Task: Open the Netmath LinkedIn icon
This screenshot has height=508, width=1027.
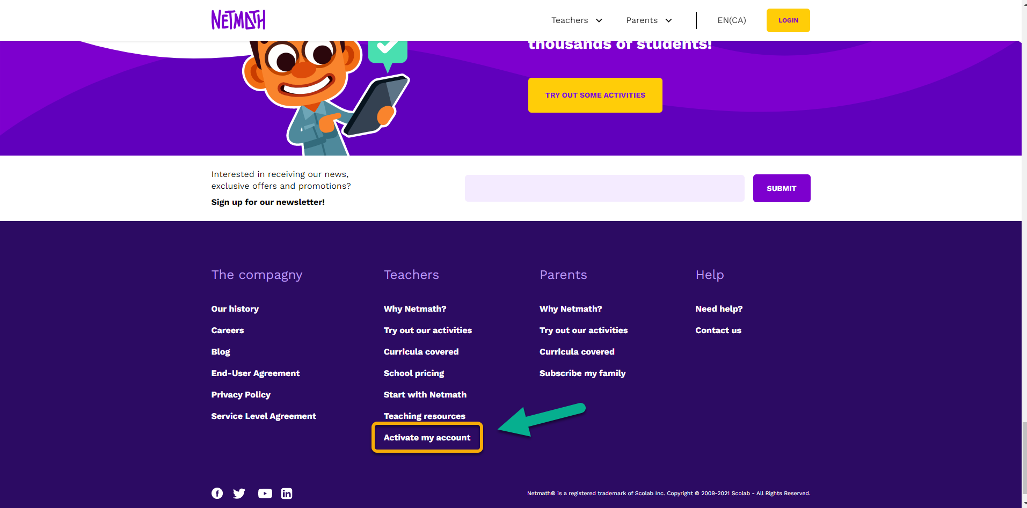Action: tap(287, 494)
